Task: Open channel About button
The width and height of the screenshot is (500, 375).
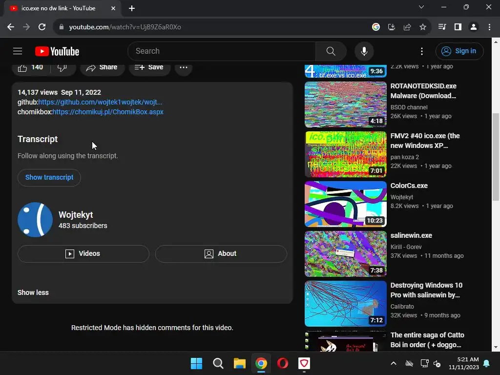Action: click(221, 254)
